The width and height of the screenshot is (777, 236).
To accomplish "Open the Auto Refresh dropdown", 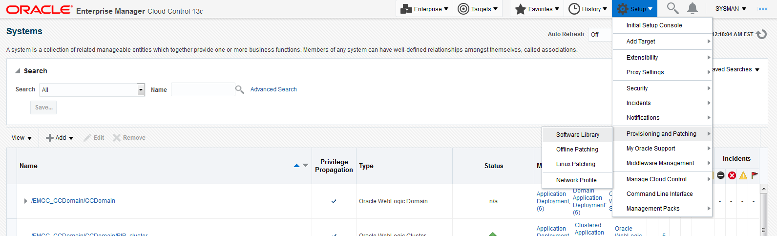I will [600, 35].
